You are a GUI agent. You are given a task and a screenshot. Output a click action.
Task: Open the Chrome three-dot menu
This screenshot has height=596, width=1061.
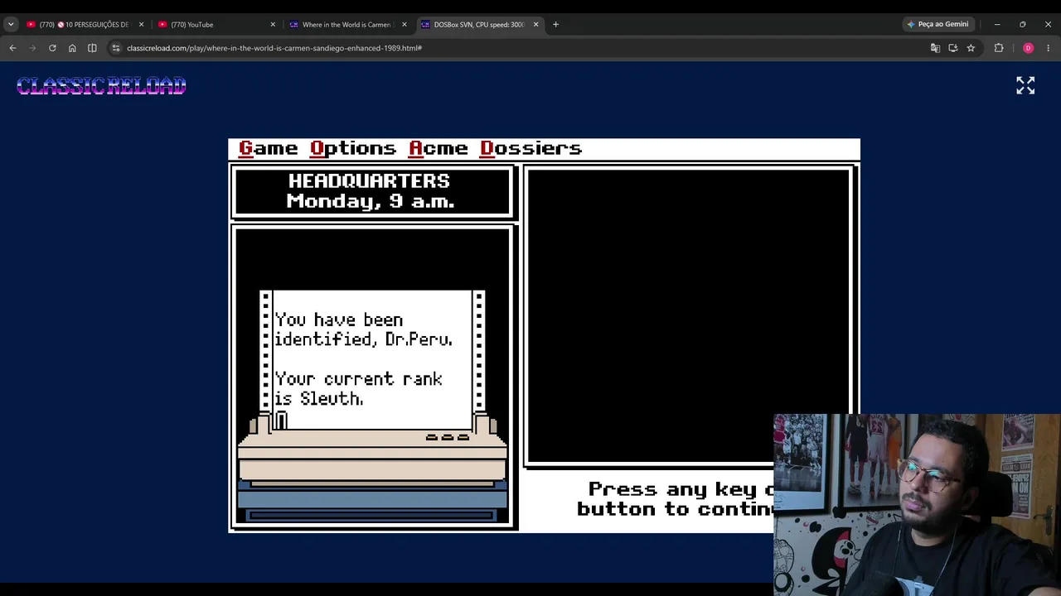1048,48
